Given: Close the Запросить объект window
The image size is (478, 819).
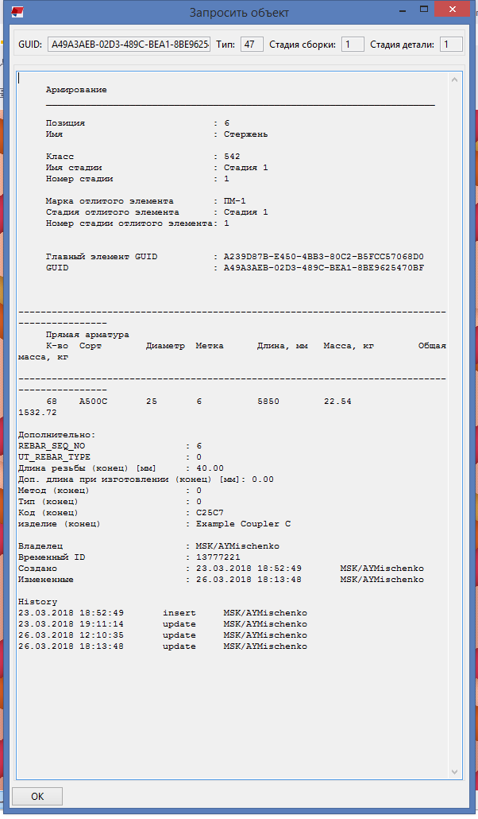Looking at the screenshot, I should (453, 9).
